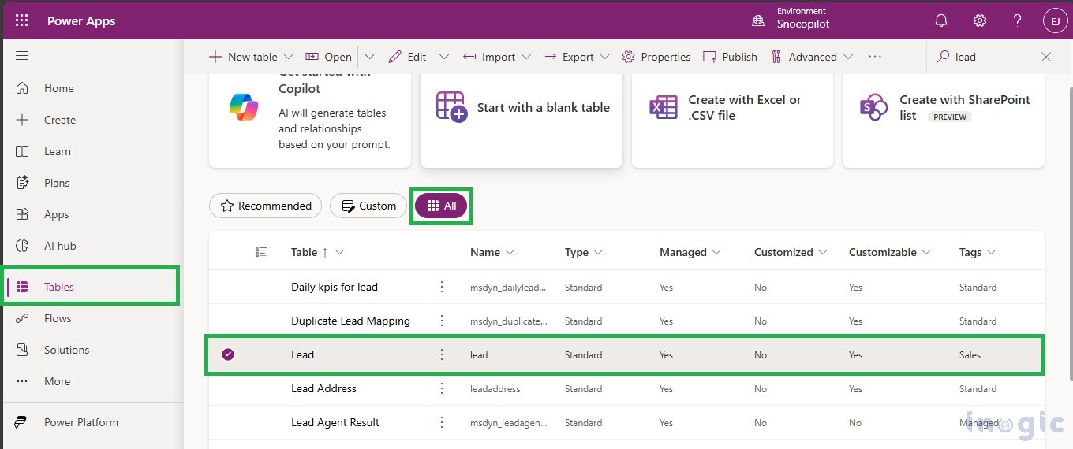Open the app launcher waffle icon

click(x=21, y=20)
